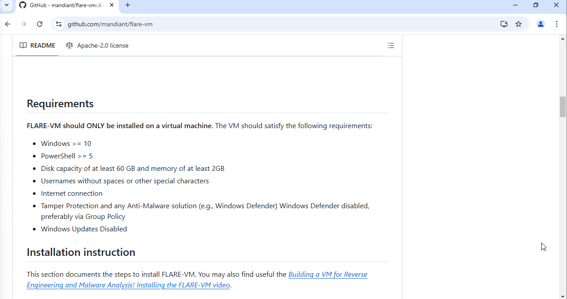Open the Building a VM for Reverse Engineering link
Viewport: 567px width, 299px height.
(x=197, y=279)
